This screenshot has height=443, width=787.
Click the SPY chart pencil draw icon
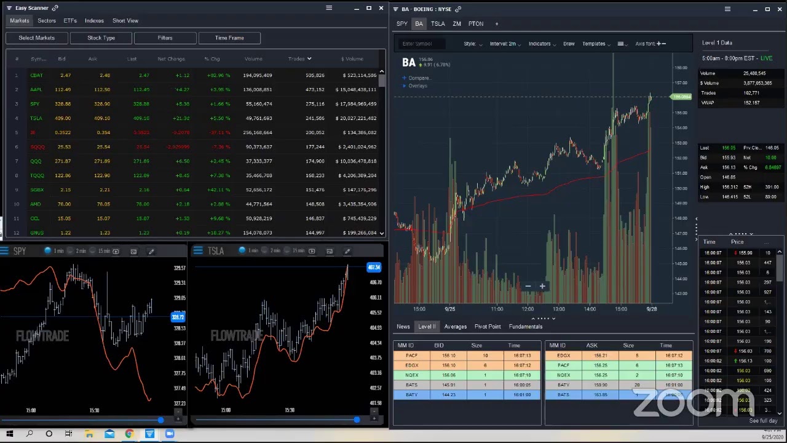(x=151, y=251)
